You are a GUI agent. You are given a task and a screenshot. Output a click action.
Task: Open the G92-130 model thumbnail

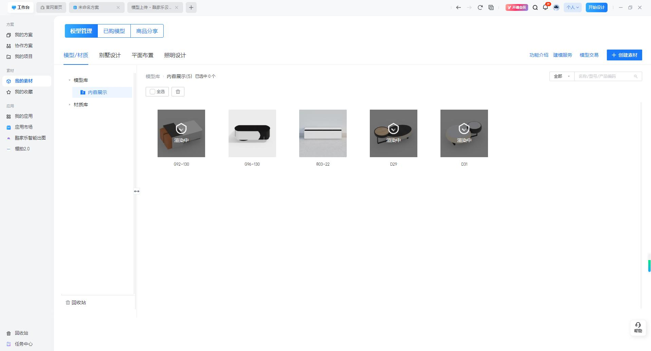pos(181,133)
